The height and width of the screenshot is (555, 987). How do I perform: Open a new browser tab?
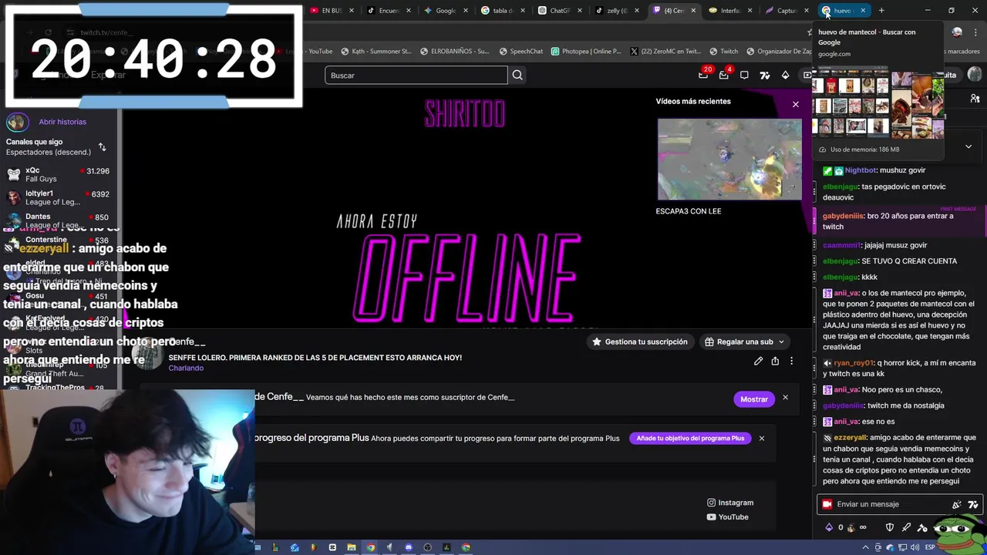(x=881, y=10)
